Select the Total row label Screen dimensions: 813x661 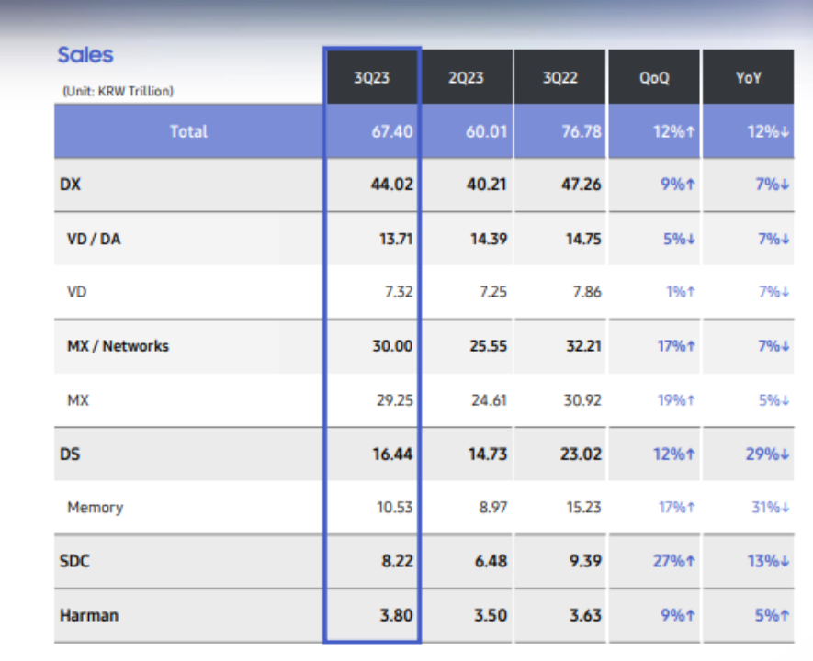[x=188, y=131]
